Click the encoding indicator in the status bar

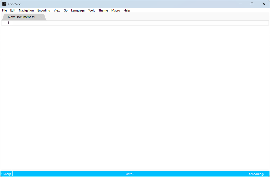(256, 174)
